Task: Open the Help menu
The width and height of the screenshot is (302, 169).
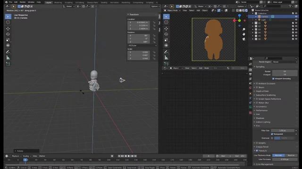Action: click(39, 2)
